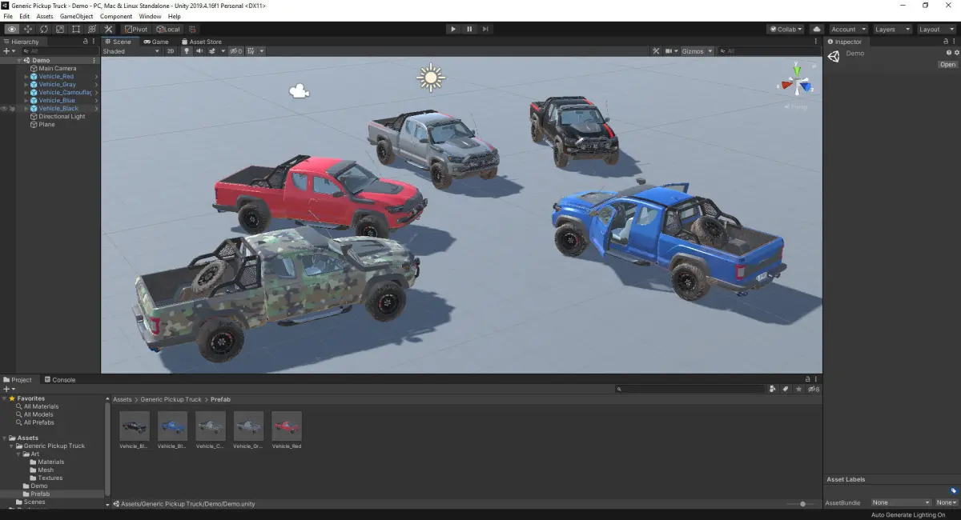Select the Scale tool
This screenshot has width=961, height=520.
pyautogui.click(x=60, y=29)
